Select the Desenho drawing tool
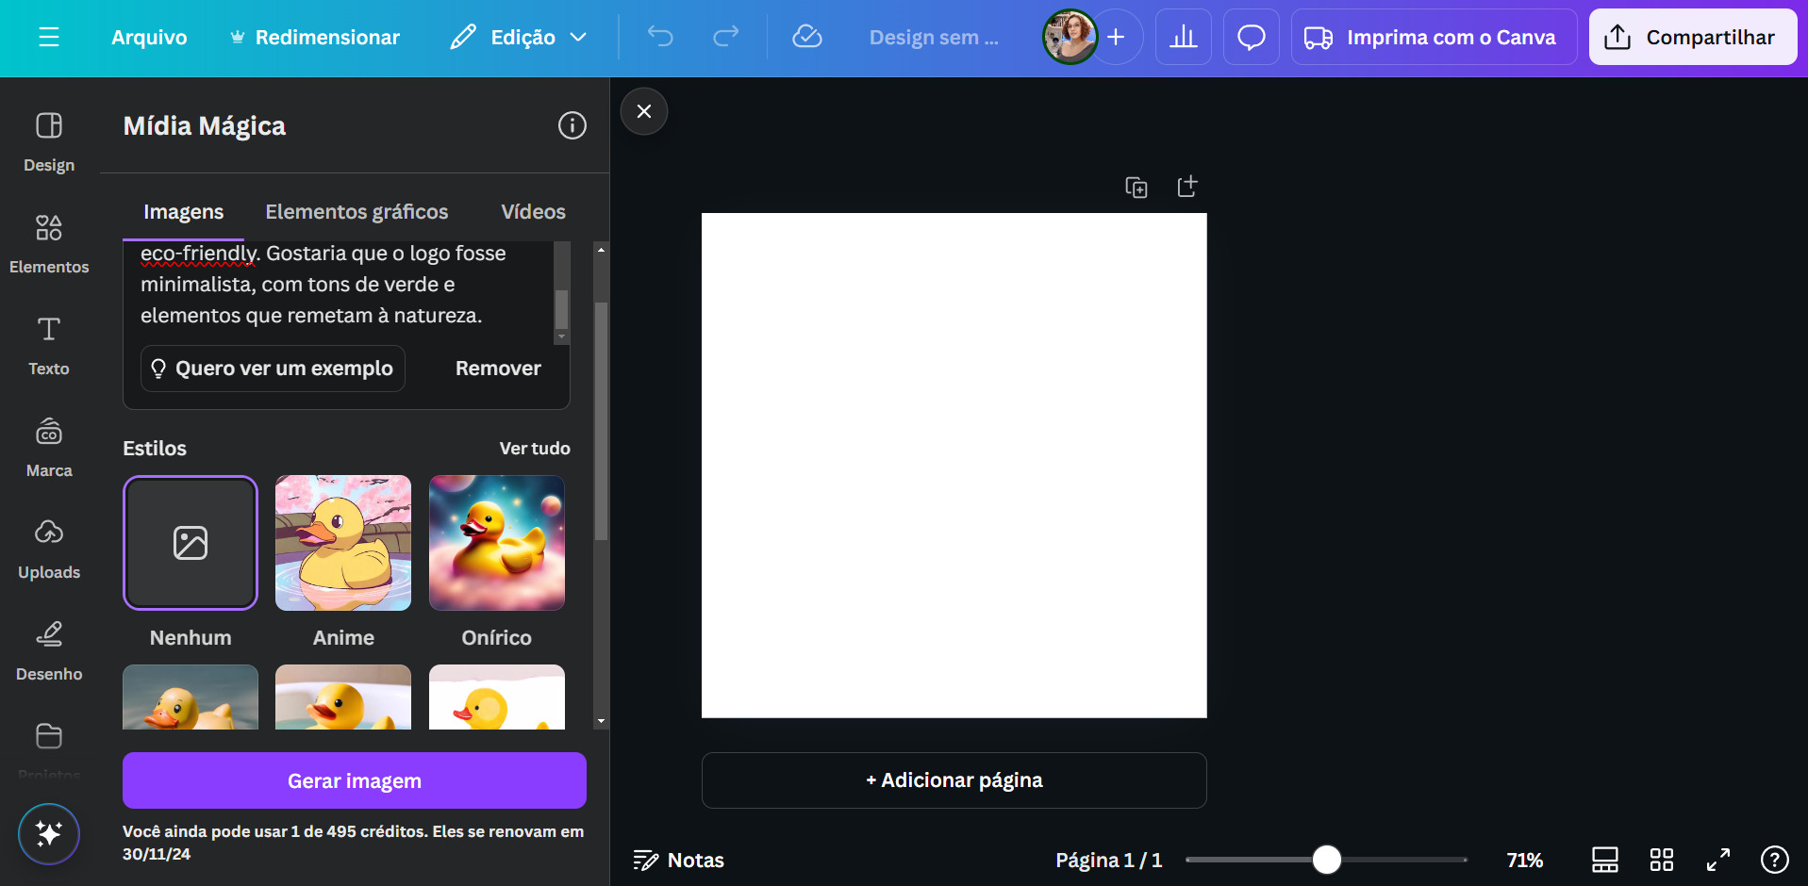This screenshot has width=1808, height=886. click(49, 650)
